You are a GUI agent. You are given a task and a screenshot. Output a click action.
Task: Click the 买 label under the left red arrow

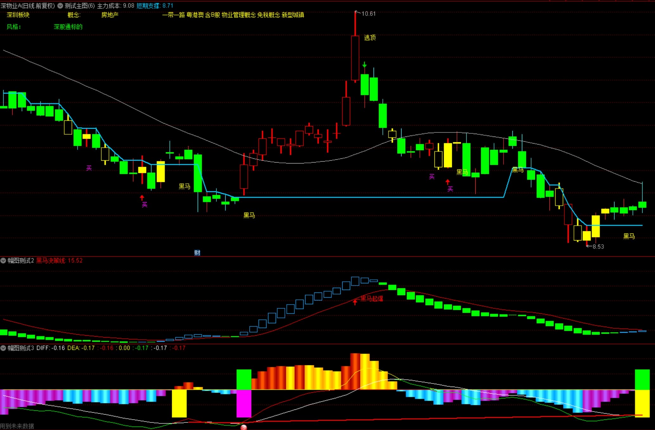pos(144,205)
